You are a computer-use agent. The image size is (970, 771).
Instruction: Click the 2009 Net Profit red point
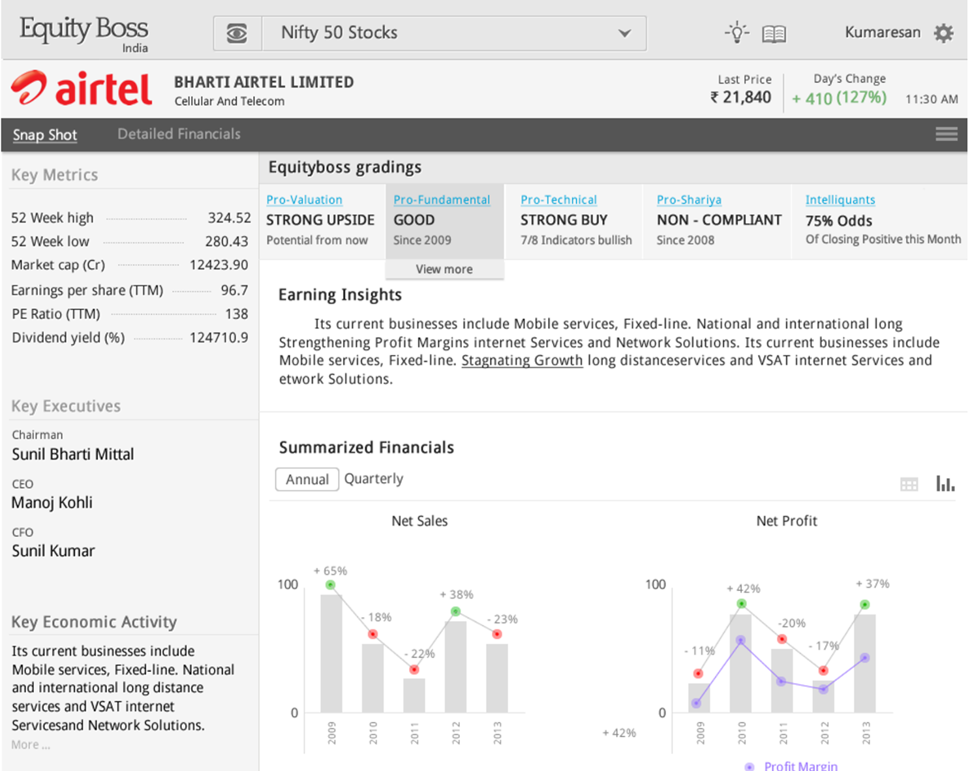[x=698, y=673]
